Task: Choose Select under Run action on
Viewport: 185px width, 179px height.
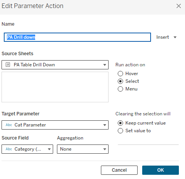Action: [120, 81]
